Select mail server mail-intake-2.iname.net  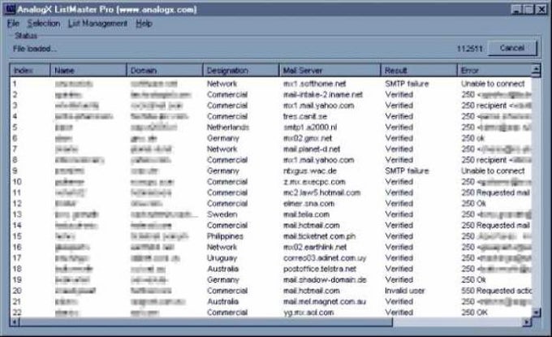[323, 95]
